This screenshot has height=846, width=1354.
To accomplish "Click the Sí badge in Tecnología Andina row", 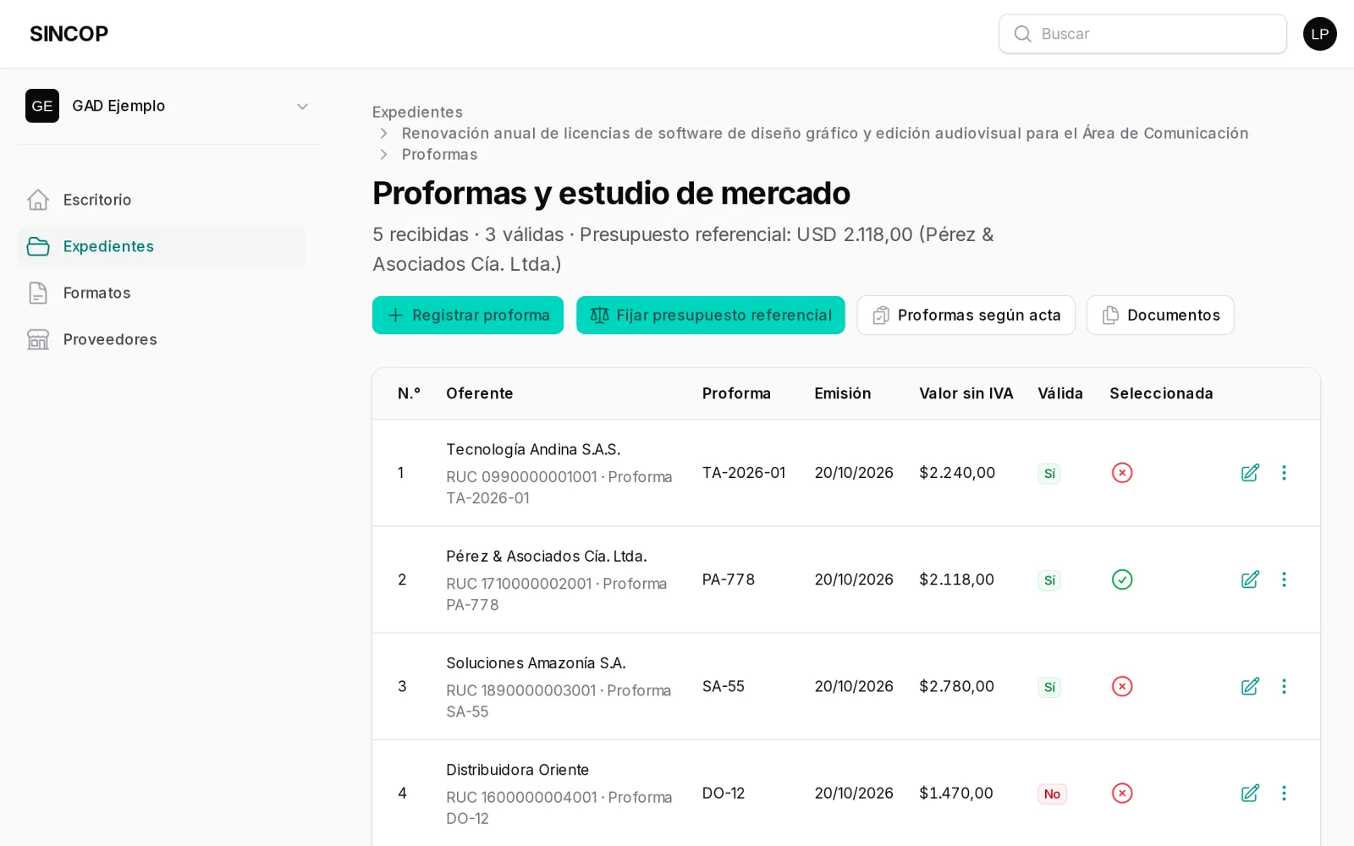I will [x=1049, y=474].
